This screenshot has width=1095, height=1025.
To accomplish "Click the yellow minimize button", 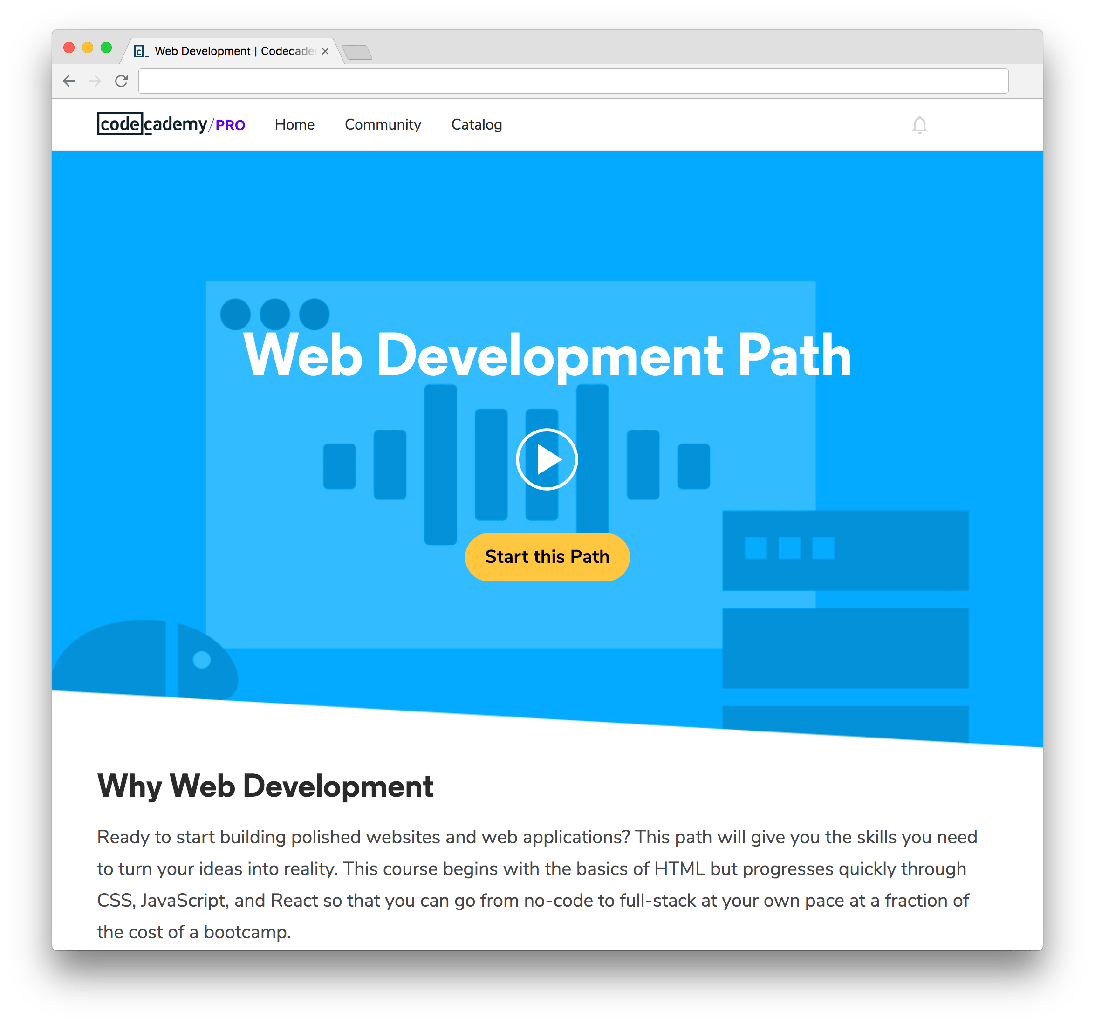I will pos(87,48).
